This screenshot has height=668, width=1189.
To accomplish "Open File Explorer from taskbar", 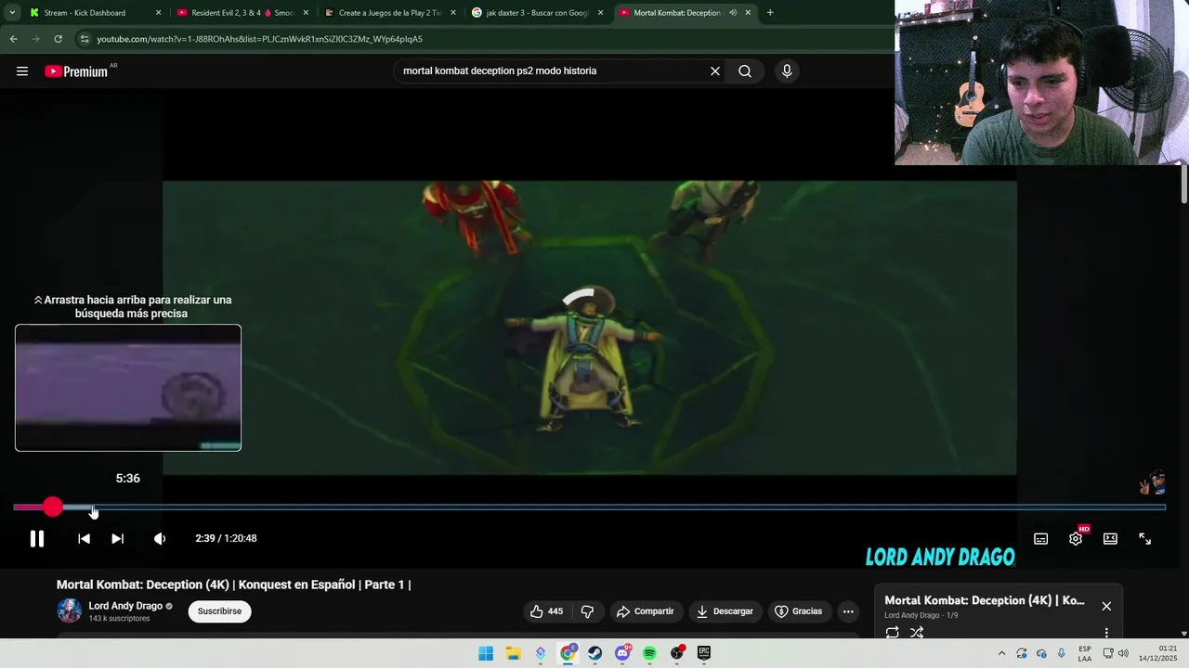I will [513, 653].
